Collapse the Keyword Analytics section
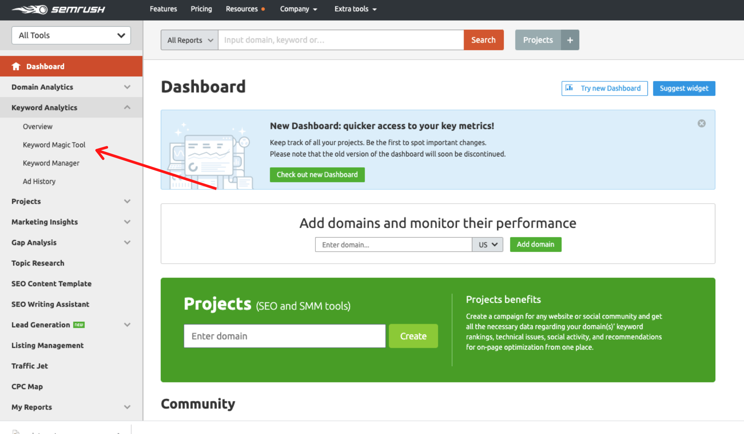This screenshot has height=434, width=744. [127, 108]
